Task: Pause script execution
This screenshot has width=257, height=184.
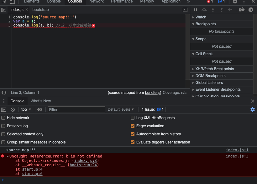Action: tap(195, 10)
